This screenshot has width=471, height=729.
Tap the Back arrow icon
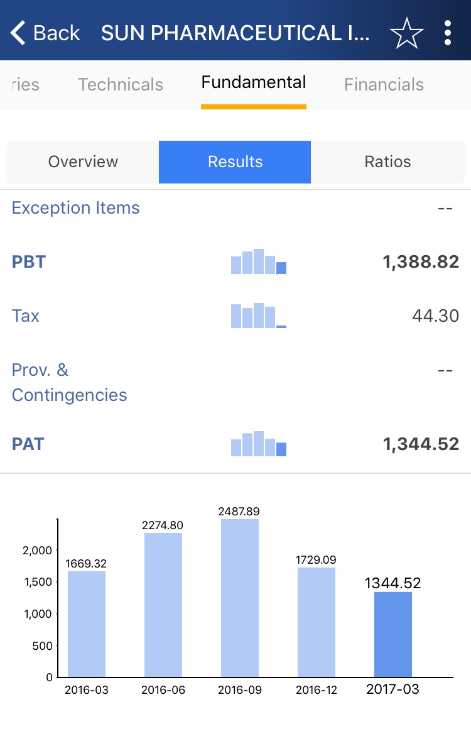point(18,33)
